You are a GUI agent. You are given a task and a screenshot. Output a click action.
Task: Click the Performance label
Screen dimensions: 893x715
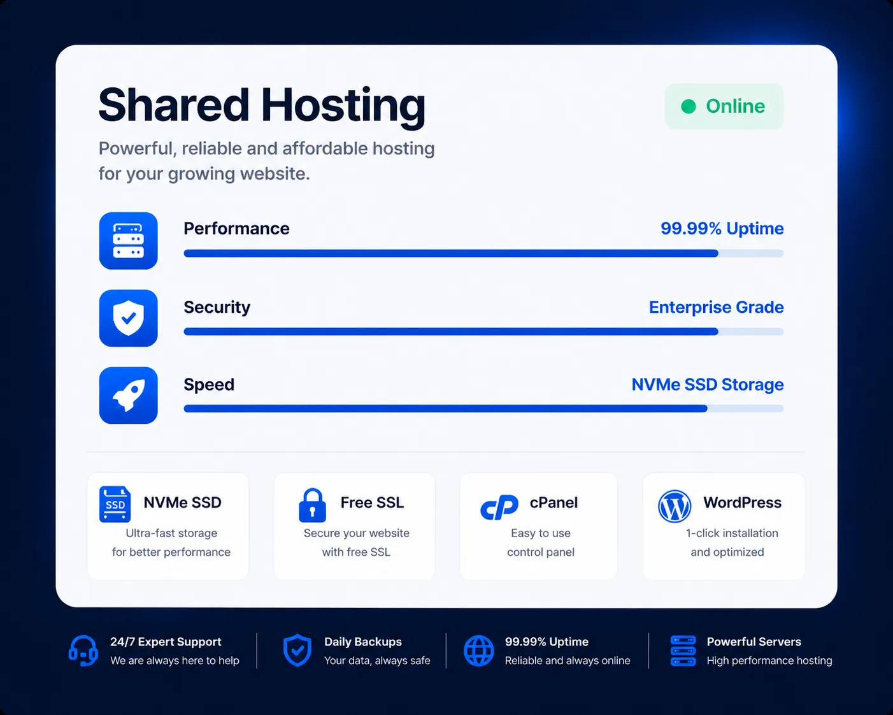pyautogui.click(x=236, y=228)
